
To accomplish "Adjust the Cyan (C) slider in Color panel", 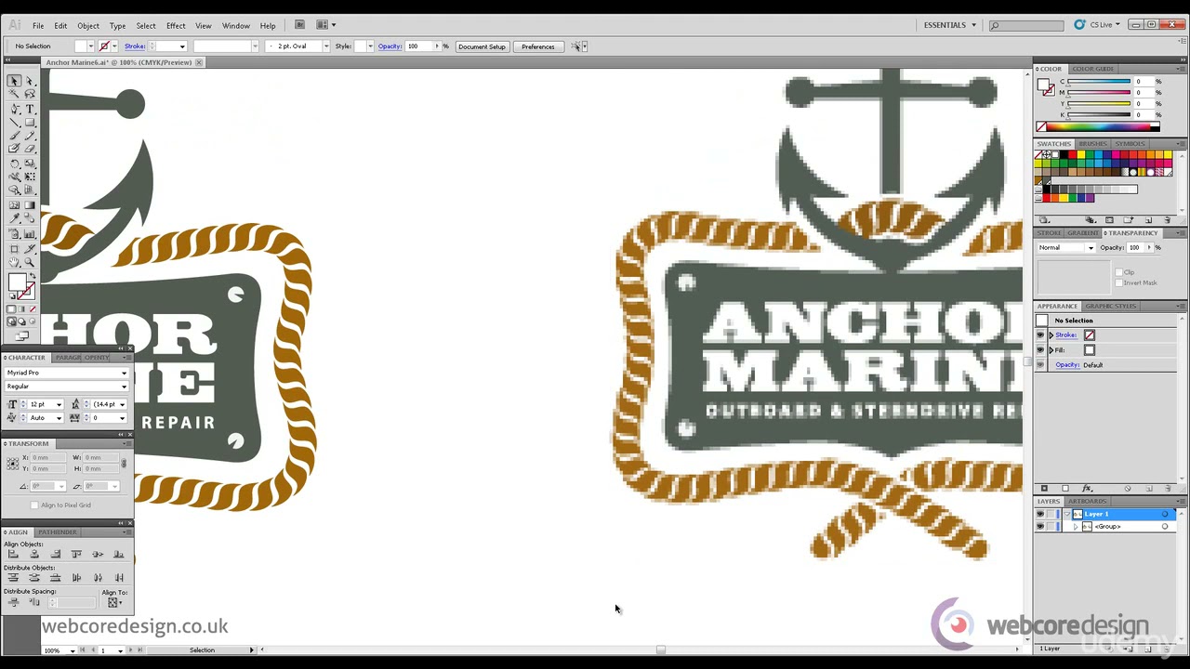I will click(1099, 82).
